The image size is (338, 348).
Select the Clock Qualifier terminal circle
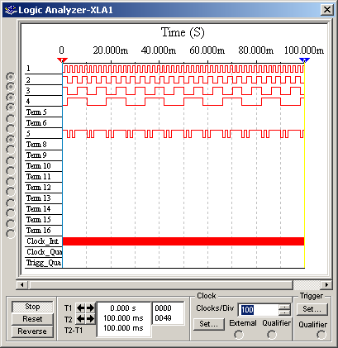pyautogui.click(x=272, y=335)
